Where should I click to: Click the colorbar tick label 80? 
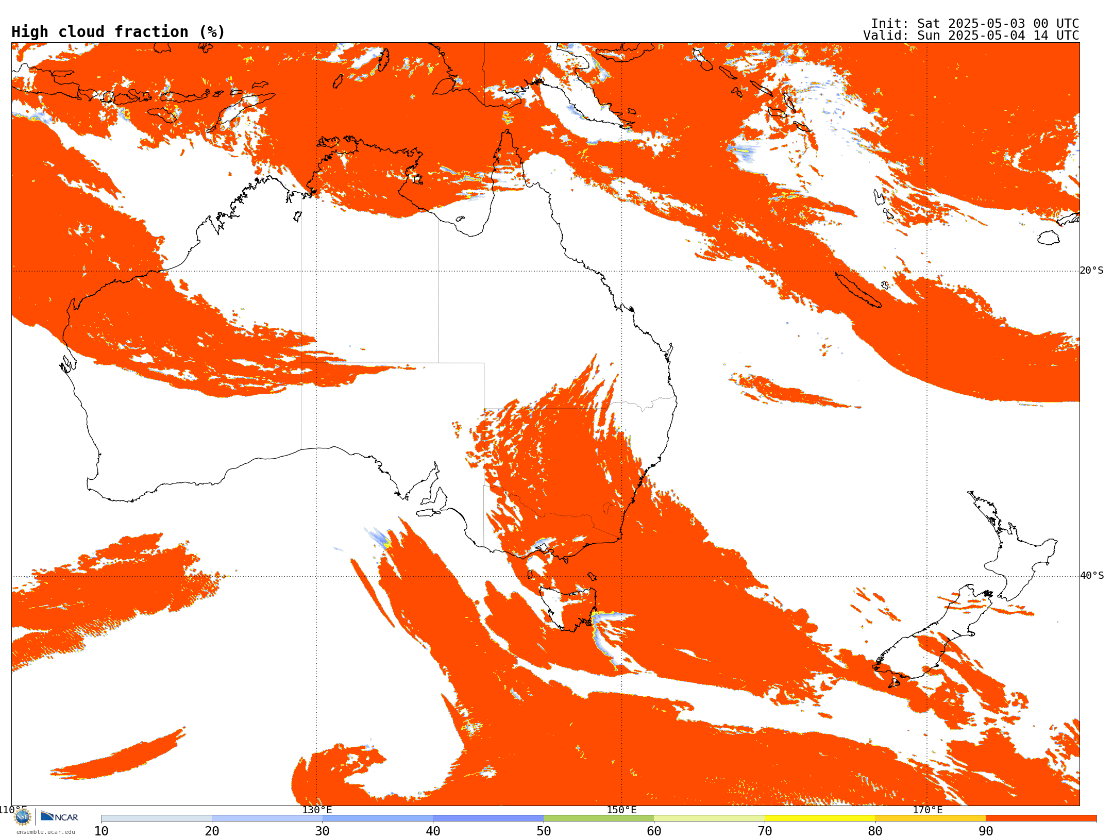(875, 831)
